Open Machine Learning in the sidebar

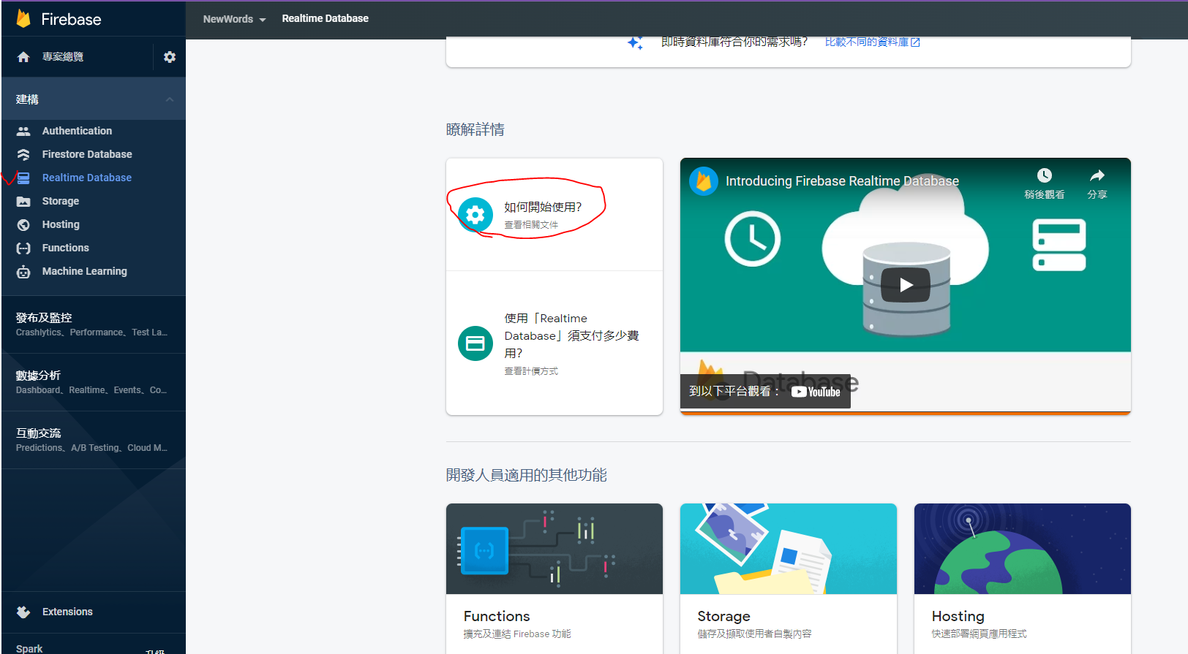point(84,271)
